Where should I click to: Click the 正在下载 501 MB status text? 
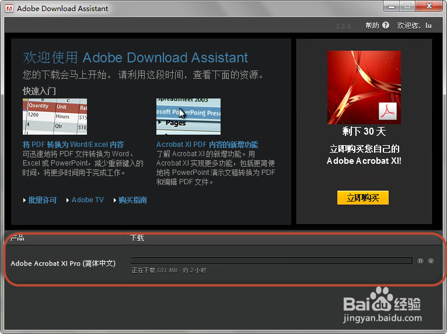(169, 270)
